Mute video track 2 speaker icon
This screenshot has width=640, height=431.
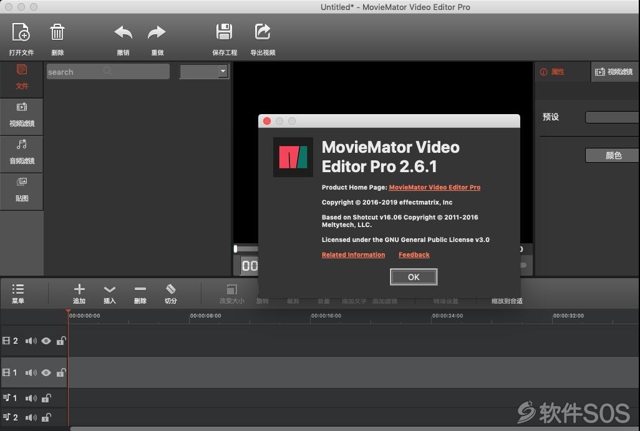pyautogui.click(x=31, y=341)
